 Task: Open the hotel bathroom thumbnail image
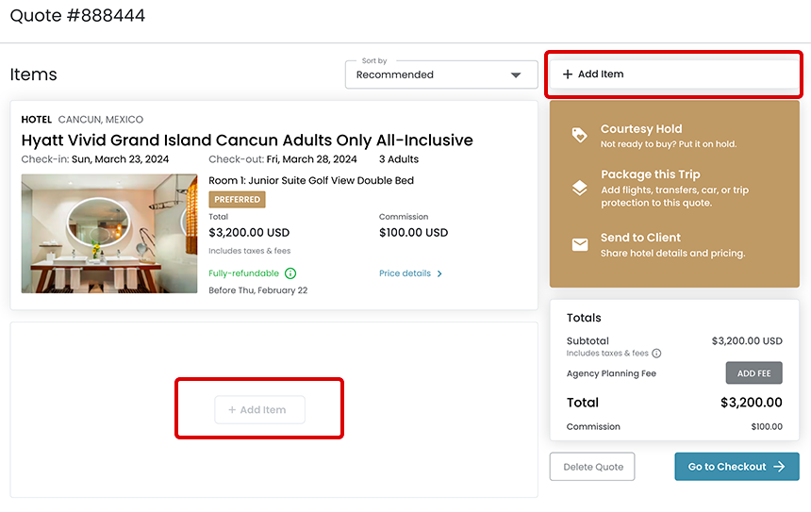109,234
